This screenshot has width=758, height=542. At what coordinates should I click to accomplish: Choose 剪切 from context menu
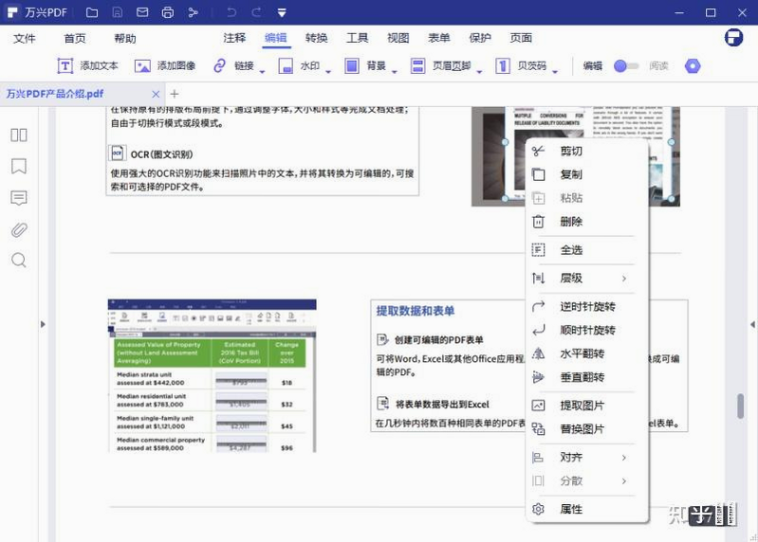(587, 151)
